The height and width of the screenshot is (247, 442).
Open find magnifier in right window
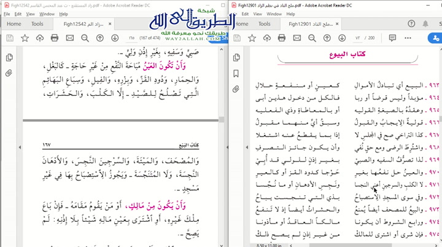[312, 38]
